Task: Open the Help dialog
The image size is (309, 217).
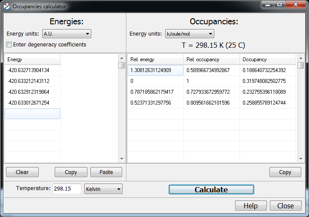Action: pos(251,206)
